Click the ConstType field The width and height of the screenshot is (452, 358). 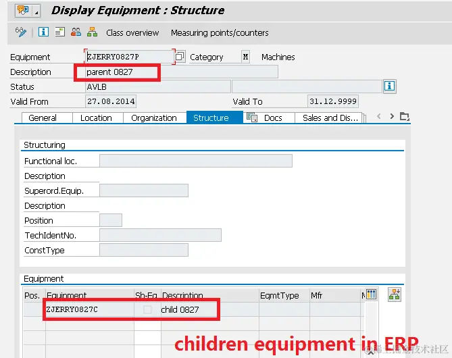(144, 250)
